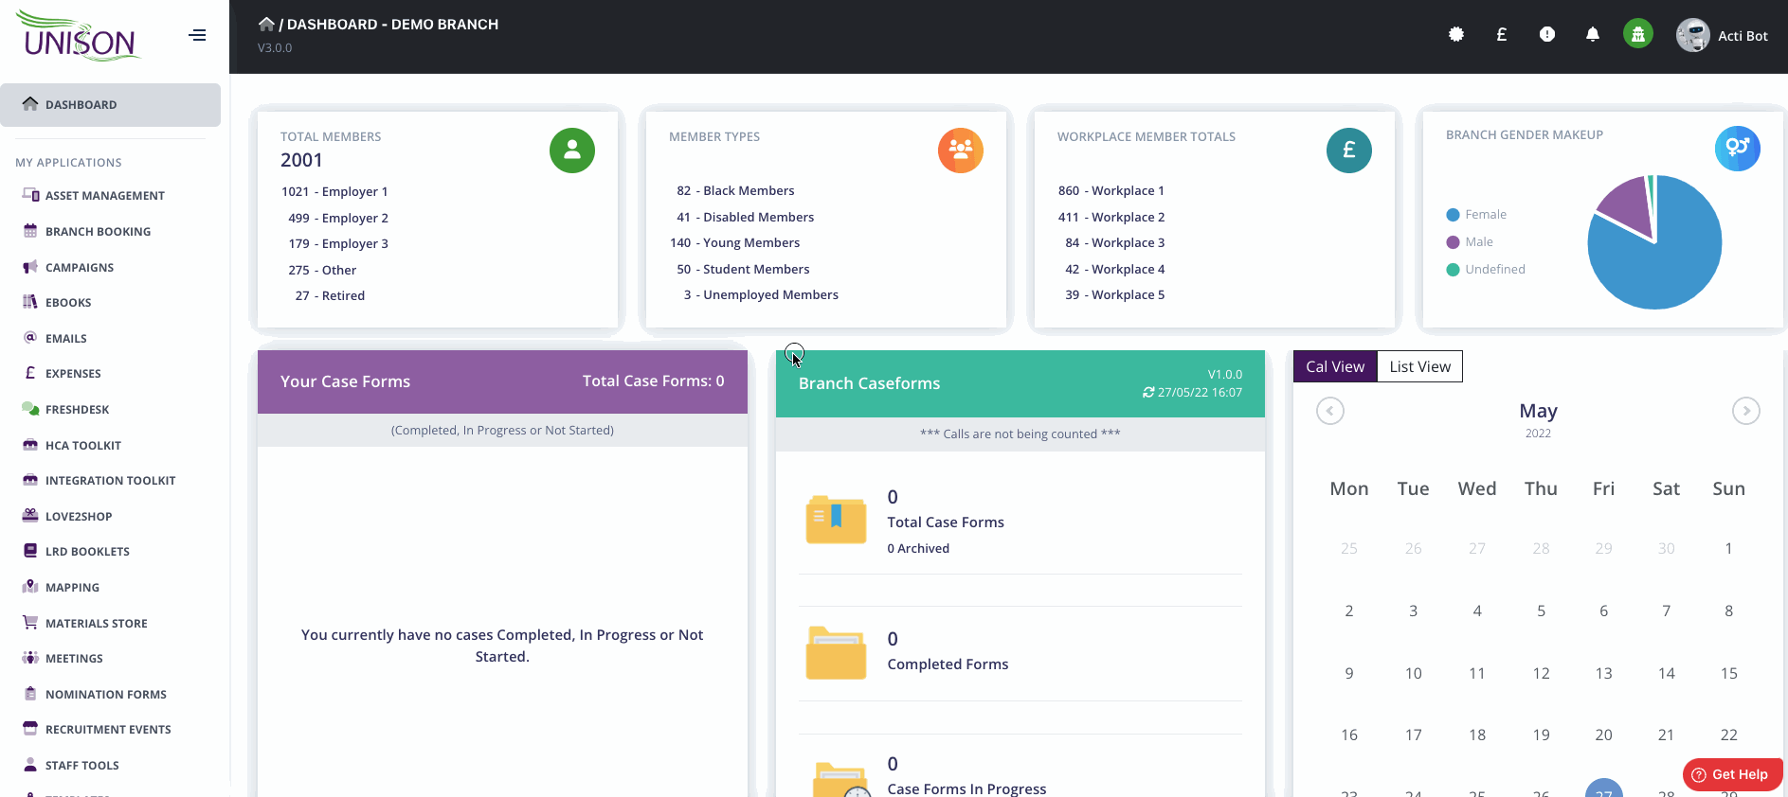Viewport: 1788px width, 797px height.
Task: Click the Branch Caseforms refresh icon
Action: pos(1148,393)
